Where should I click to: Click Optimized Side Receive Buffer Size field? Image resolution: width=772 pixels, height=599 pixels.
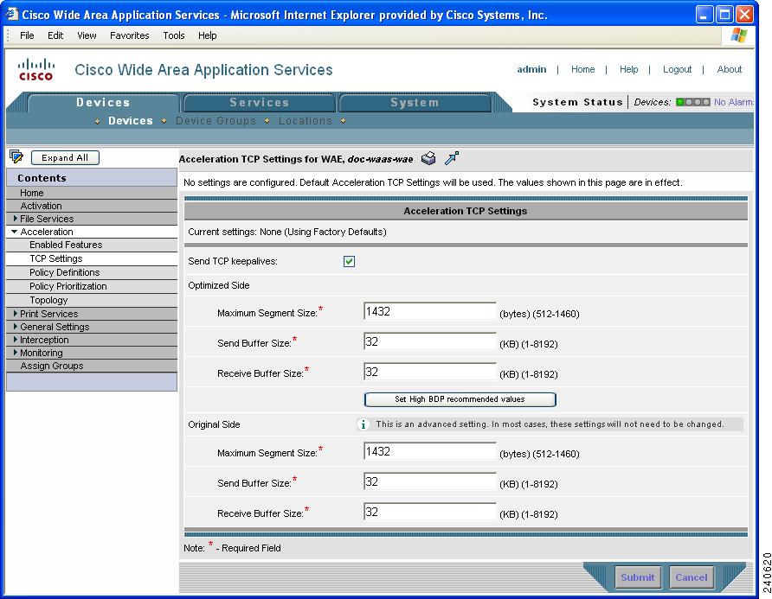click(430, 372)
